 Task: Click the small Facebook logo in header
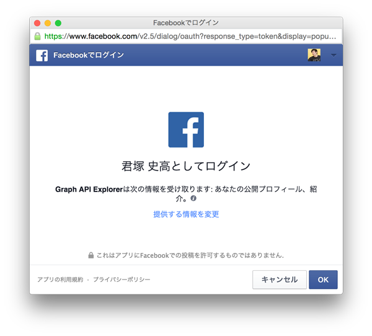(x=42, y=55)
